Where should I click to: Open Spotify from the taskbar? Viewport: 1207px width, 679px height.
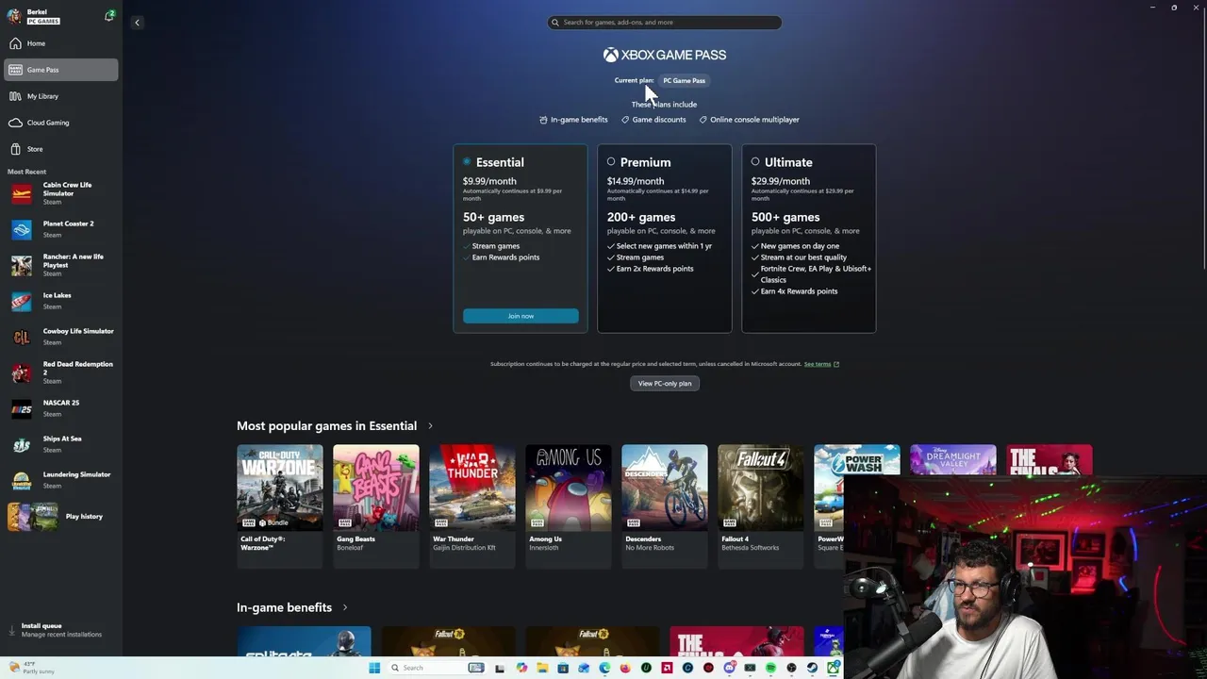[770, 668]
